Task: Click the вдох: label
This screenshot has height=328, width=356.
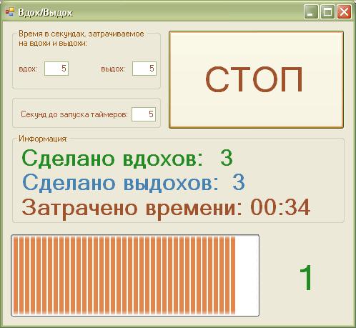Action: [x=28, y=69]
